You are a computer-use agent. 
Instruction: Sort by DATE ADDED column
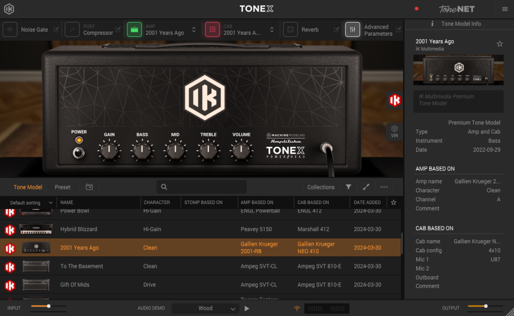click(367, 202)
